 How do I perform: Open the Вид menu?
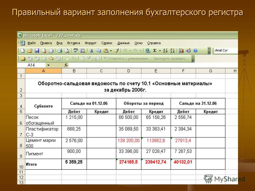click(x=59, y=43)
